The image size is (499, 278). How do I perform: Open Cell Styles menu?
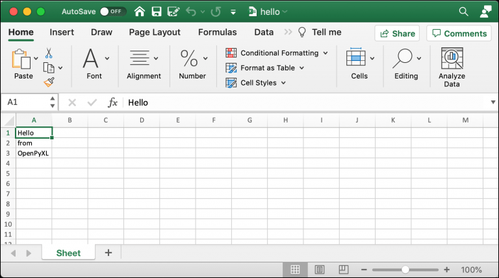click(x=255, y=83)
